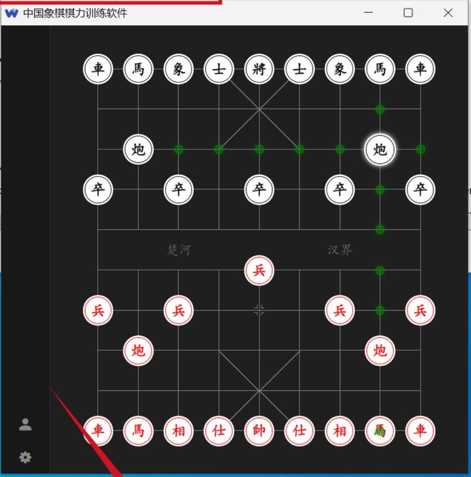This screenshot has width=471, height=477.
Task: Move cannon to green dot on right edge
Action: pyautogui.click(x=421, y=149)
